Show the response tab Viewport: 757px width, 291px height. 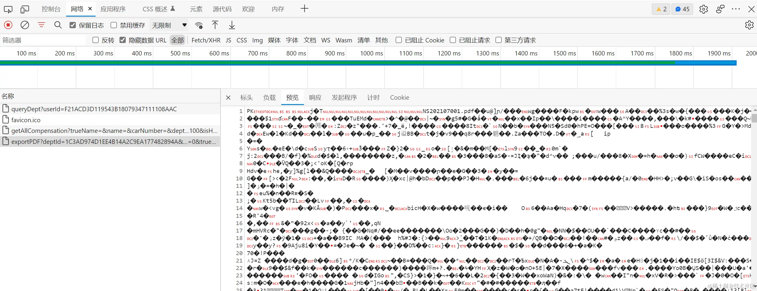315,98
